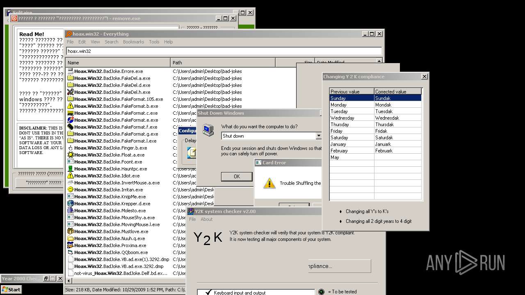Select the Float.a.exe sun icon
Image resolution: width=525 pixels, height=295 pixels.
click(71, 155)
